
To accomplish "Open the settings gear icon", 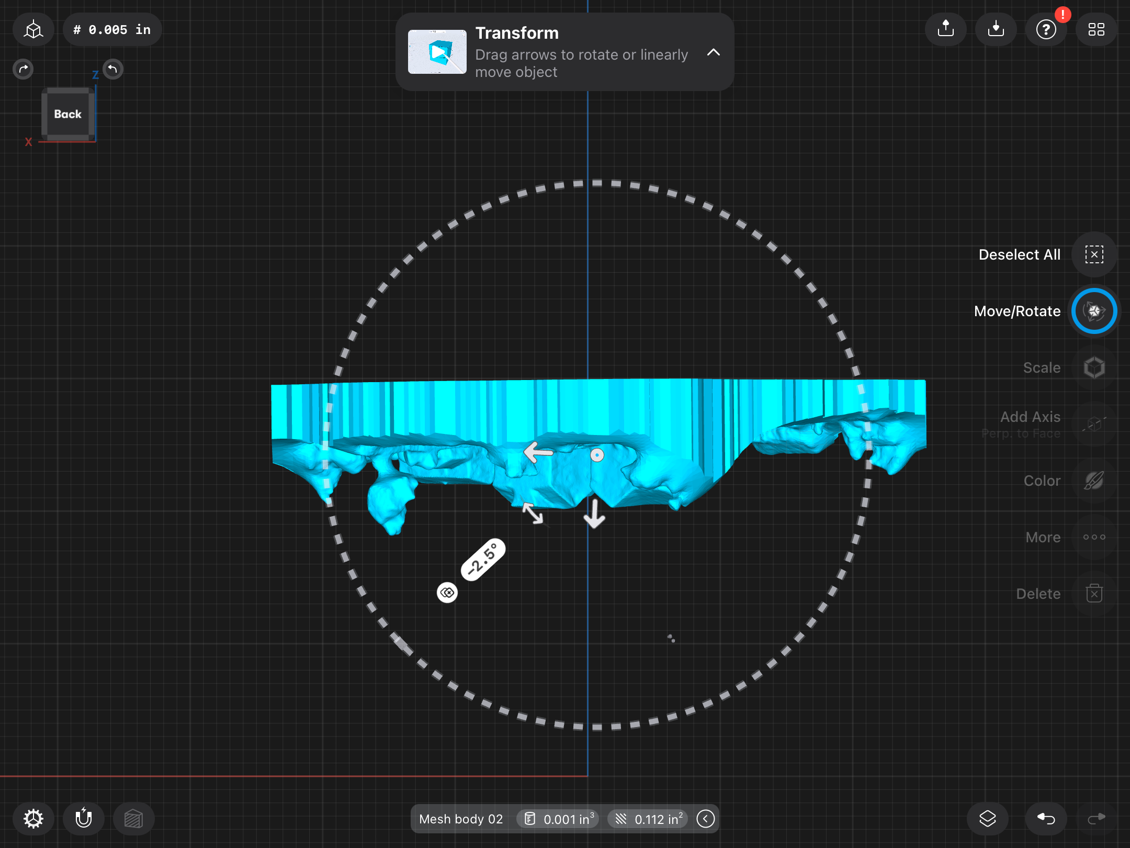I will (x=33, y=819).
